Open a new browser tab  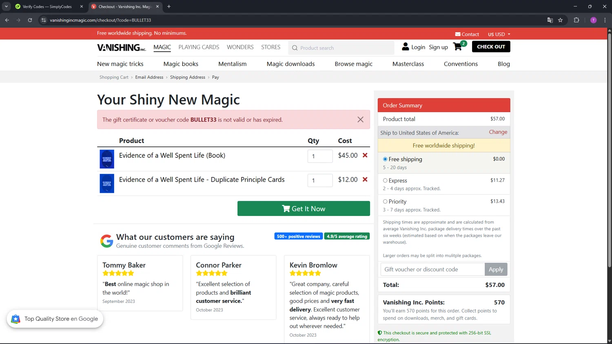169,7
